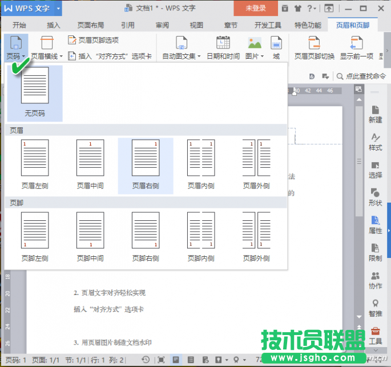391x367 pixels.
Task: Click 页眉页脚切换 switch icon
Action: pos(314,44)
